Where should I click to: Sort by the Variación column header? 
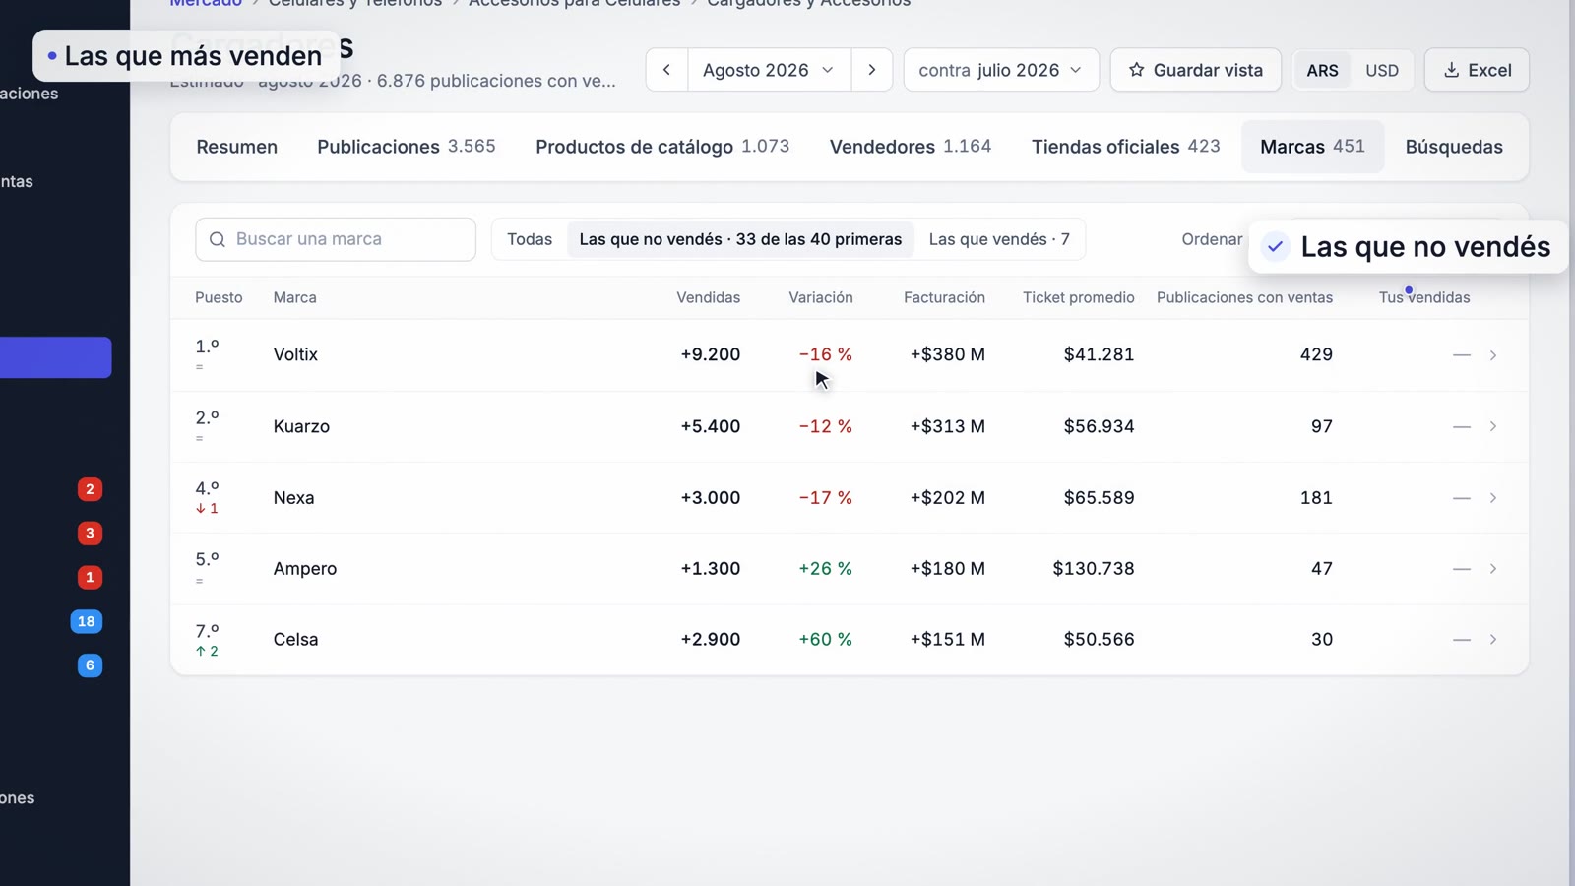pyautogui.click(x=821, y=297)
